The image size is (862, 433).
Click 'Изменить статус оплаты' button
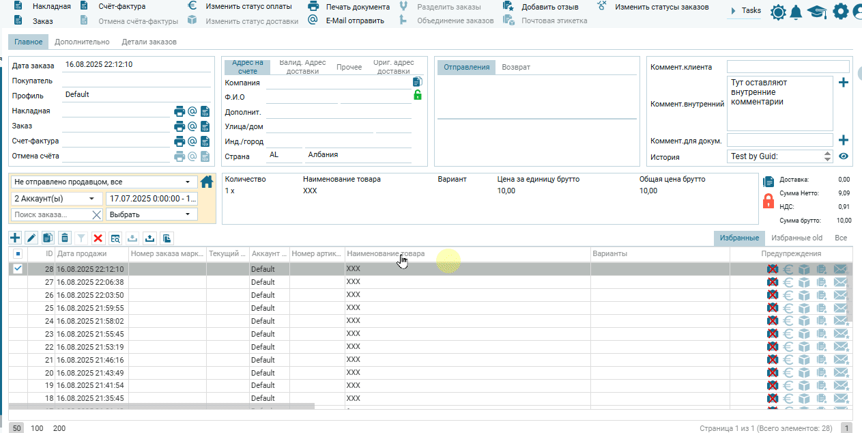(248, 7)
